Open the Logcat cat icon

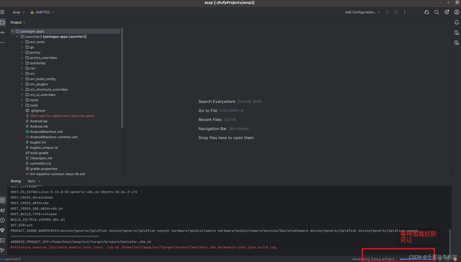point(3,210)
